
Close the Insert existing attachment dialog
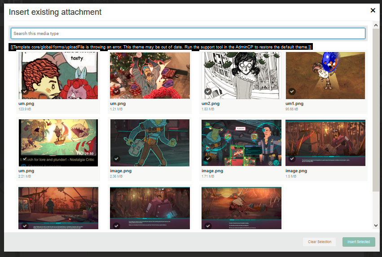pyautogui.click(x=373, y=10)
